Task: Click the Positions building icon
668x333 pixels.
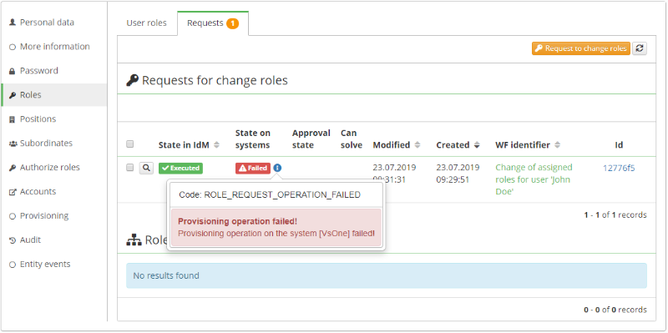Action: pyautogui.click(x=13, y=119)
